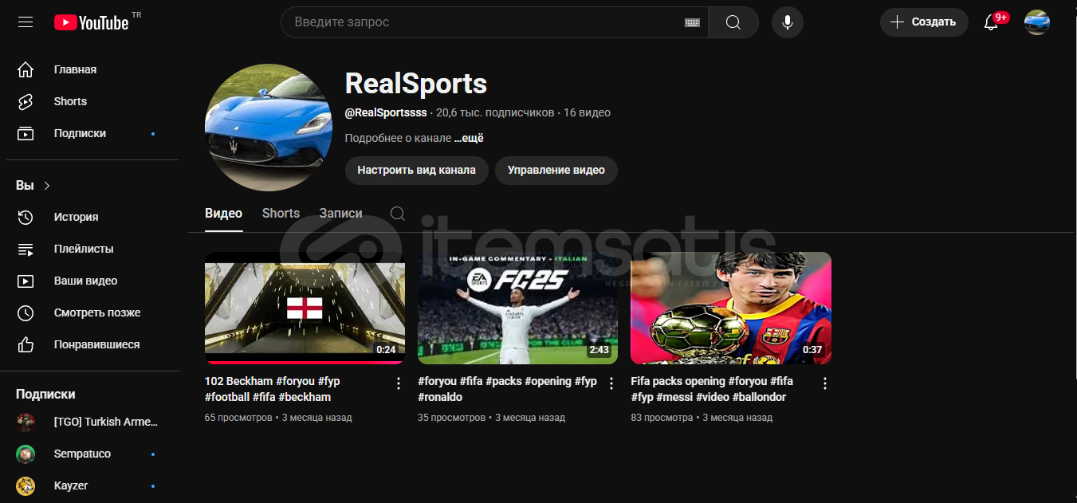This screenshot has width=1077, height=503.
Task: Click Настроить вид канала button
Action: click(416, 170)
